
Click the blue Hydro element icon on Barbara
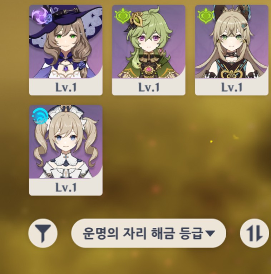[x=40, y=116]
